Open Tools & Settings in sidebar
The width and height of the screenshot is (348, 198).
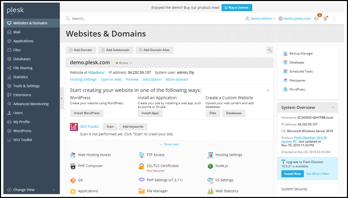[x=32, y=86]
